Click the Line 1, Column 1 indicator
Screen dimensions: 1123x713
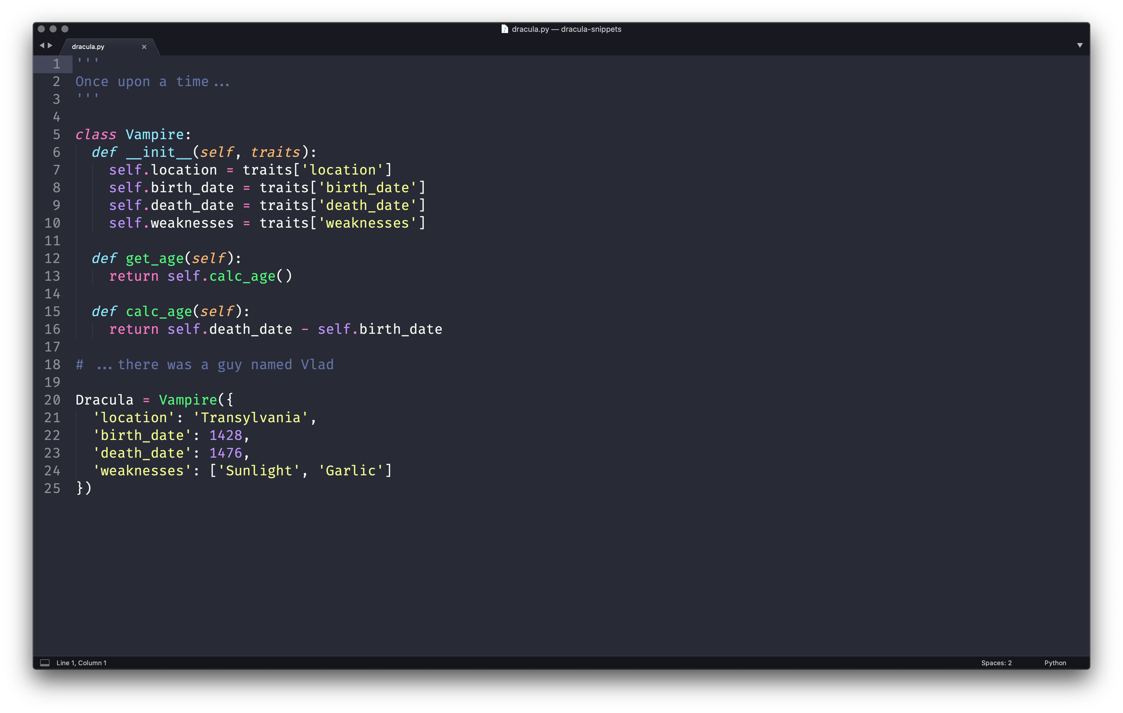tap(82, 663)
